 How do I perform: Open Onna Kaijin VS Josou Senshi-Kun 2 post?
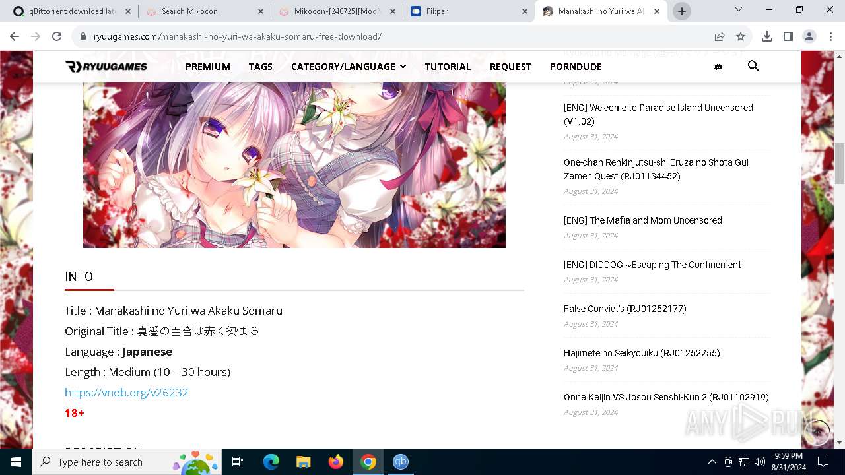[666, 397]
